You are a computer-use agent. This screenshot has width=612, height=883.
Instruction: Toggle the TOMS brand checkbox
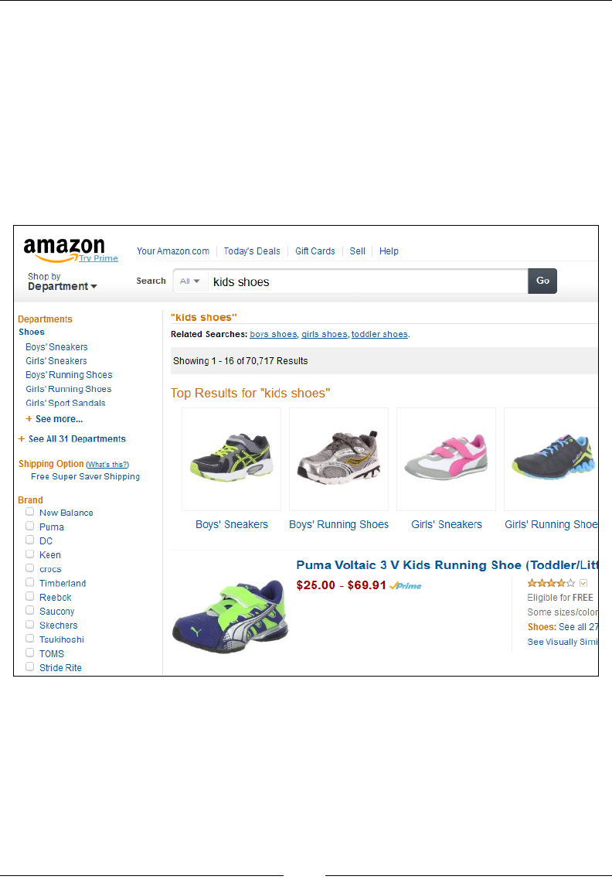point(30,653)
